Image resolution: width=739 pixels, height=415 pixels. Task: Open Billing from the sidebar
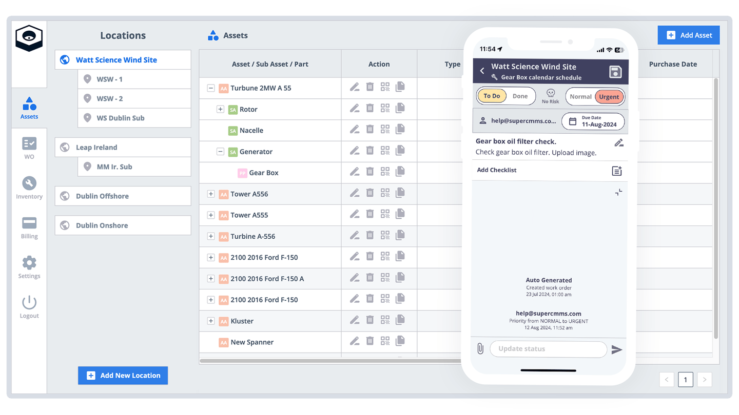(29, 227)
